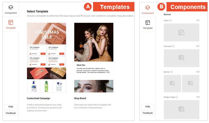Click the Component layers icon in Templates panel
This screenshot has width=209, height=123.
pyautogui.click(x=11, y=7)
